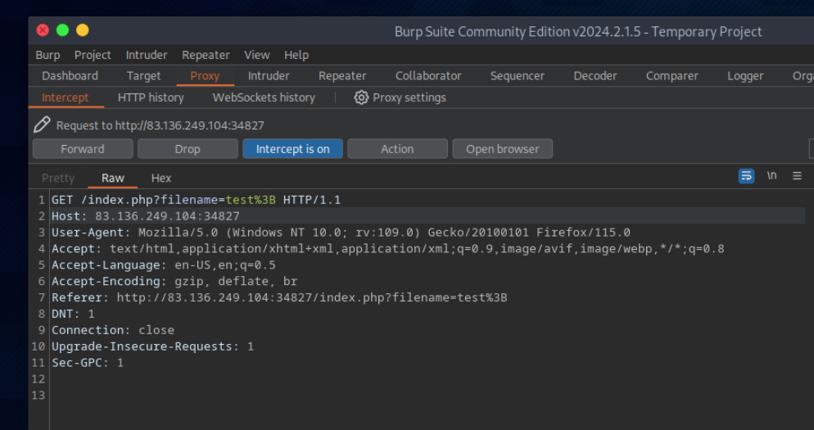Open Proxy settings gear icon

pyautogui.click(x=361, y=97)
